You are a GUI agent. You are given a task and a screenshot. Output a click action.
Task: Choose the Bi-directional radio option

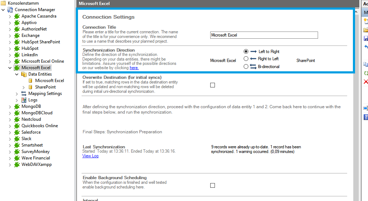click(x=246, y=66)
